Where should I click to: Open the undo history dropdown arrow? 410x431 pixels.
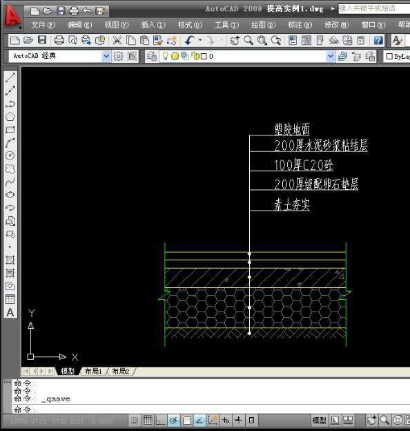point(200,40)
